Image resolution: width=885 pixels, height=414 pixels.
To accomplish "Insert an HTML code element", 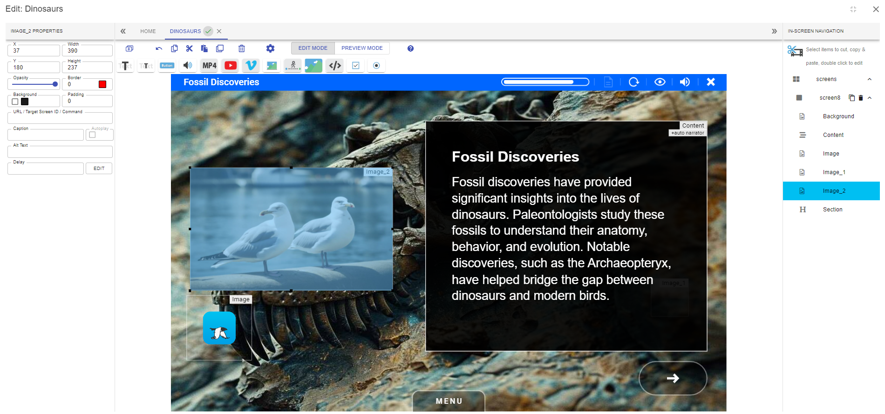I will 335,66.
